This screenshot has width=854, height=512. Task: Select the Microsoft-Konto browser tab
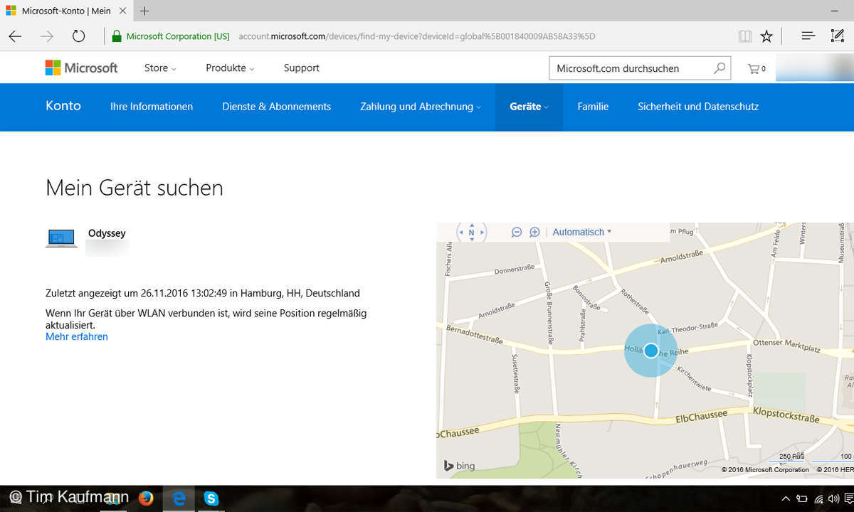[65, 11]
